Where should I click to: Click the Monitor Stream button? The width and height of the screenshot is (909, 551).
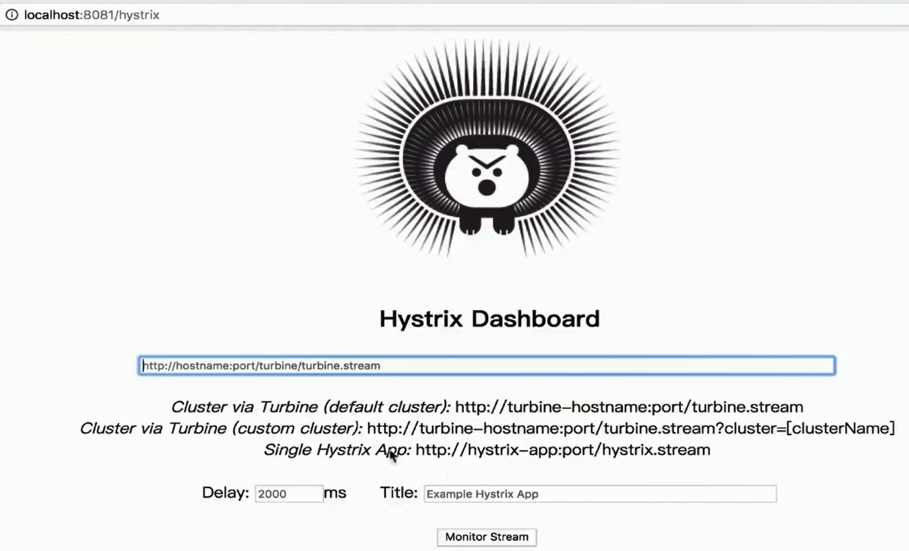487,537
